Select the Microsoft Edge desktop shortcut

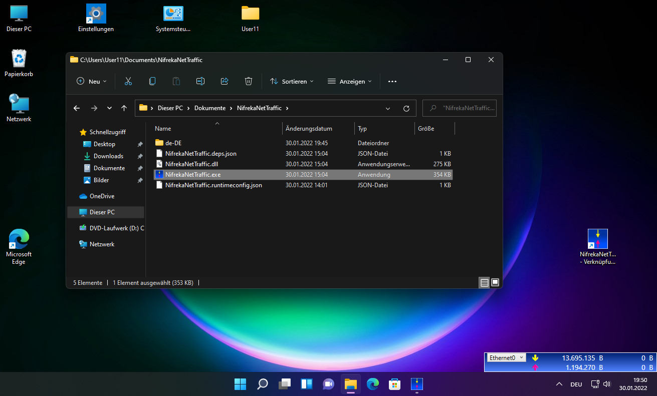pyautogui.click(x=19, y=247)
